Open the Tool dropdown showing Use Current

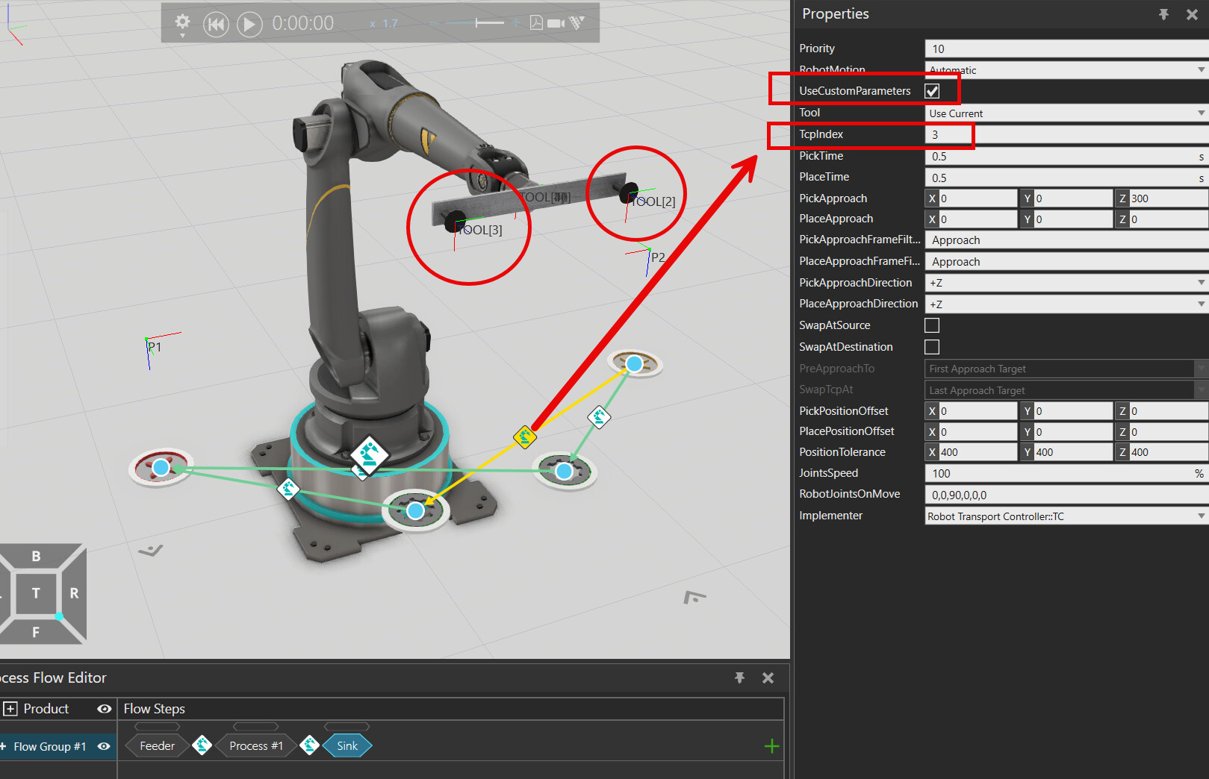[1066, 113]
